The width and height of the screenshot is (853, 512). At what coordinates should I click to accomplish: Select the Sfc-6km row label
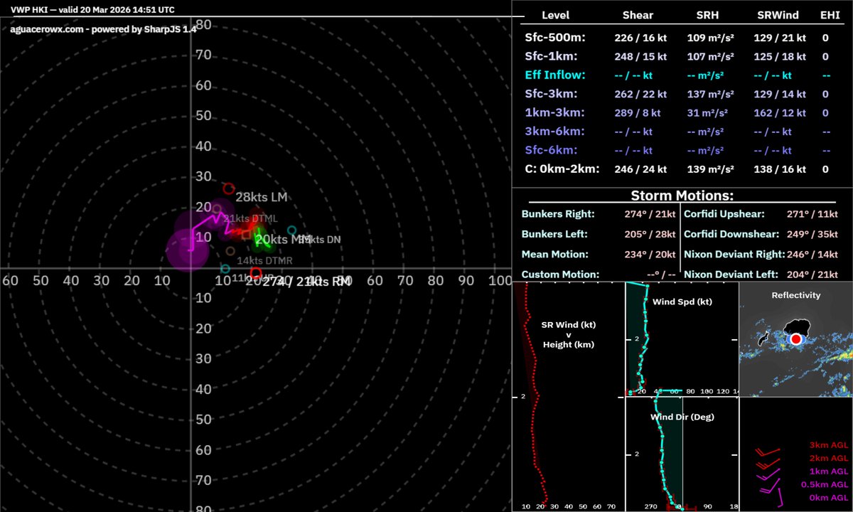[x=551, y=150]
